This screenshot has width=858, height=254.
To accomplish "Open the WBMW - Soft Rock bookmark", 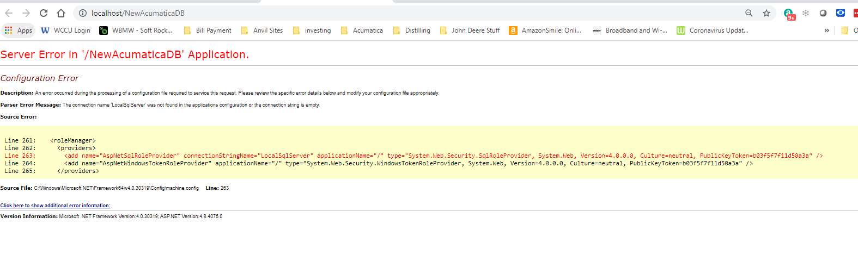I will pyautogui.click(x=136, y=30).
